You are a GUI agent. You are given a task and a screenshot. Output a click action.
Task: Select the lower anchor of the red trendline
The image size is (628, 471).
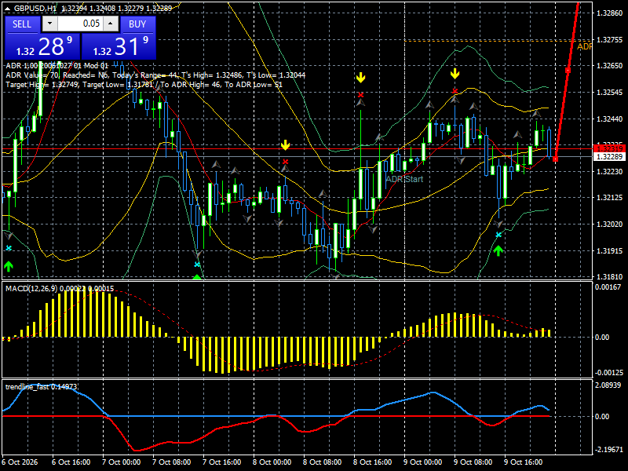(x=555, y=159)
